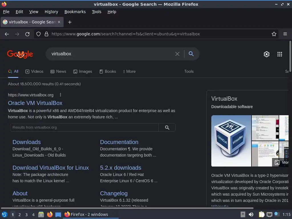Open the Oracle VM VirtualBox result
This screenshot has height=219, width=292.
pyautogui.click(x=35, y=103)
